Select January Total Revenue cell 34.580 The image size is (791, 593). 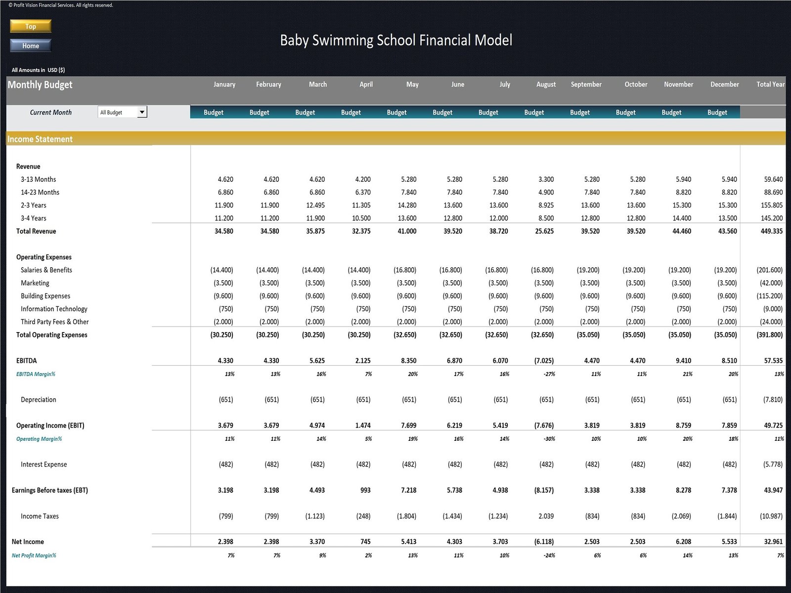[x=223, y=231]
